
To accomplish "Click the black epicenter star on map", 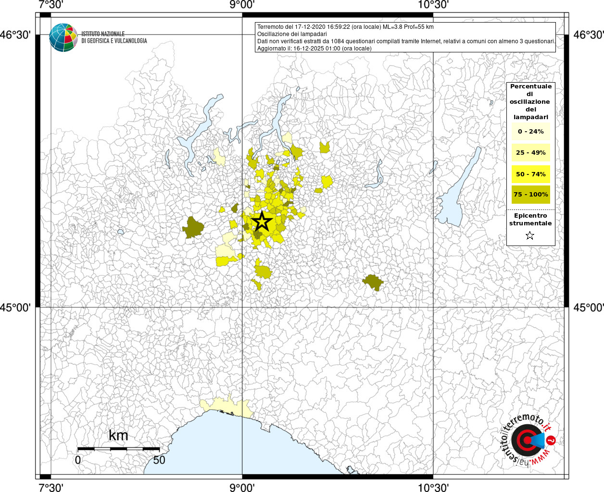I will (x=262, y=221).
